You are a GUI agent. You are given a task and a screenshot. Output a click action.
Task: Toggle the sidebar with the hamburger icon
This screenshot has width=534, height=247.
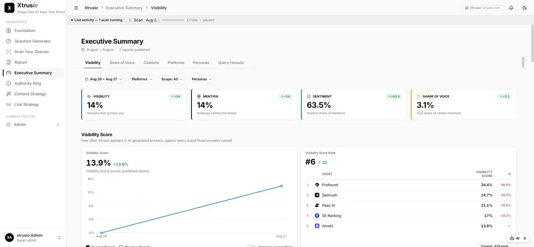click(76, 8)
